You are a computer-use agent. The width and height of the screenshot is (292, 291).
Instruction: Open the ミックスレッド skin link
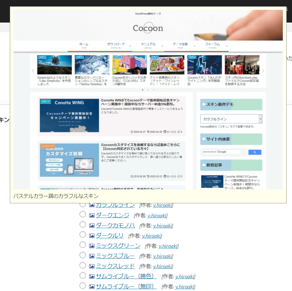[x=115, y=266]
